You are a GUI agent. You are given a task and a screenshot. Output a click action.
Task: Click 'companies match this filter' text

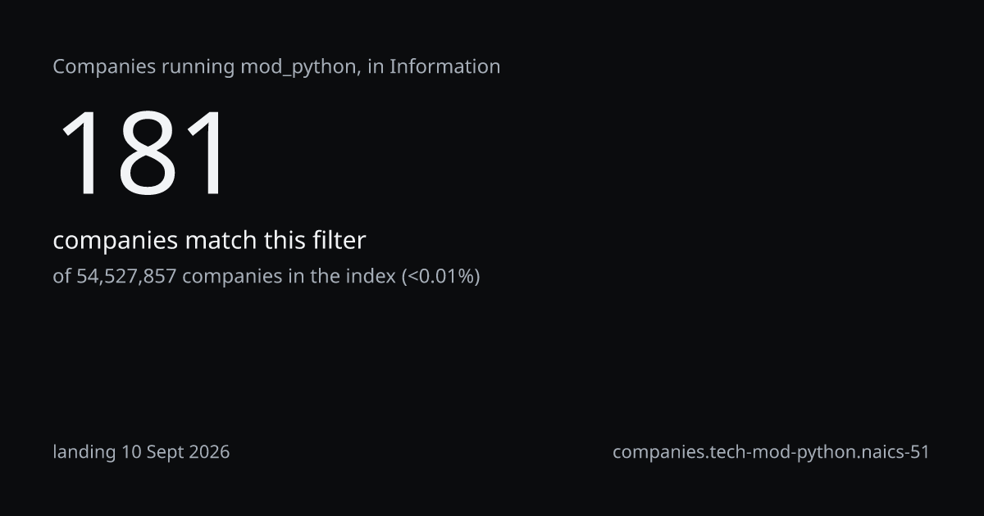coord(209,241)
